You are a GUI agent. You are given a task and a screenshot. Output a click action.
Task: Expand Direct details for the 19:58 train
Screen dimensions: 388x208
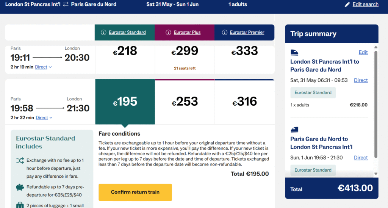click(x=44, y=118)
